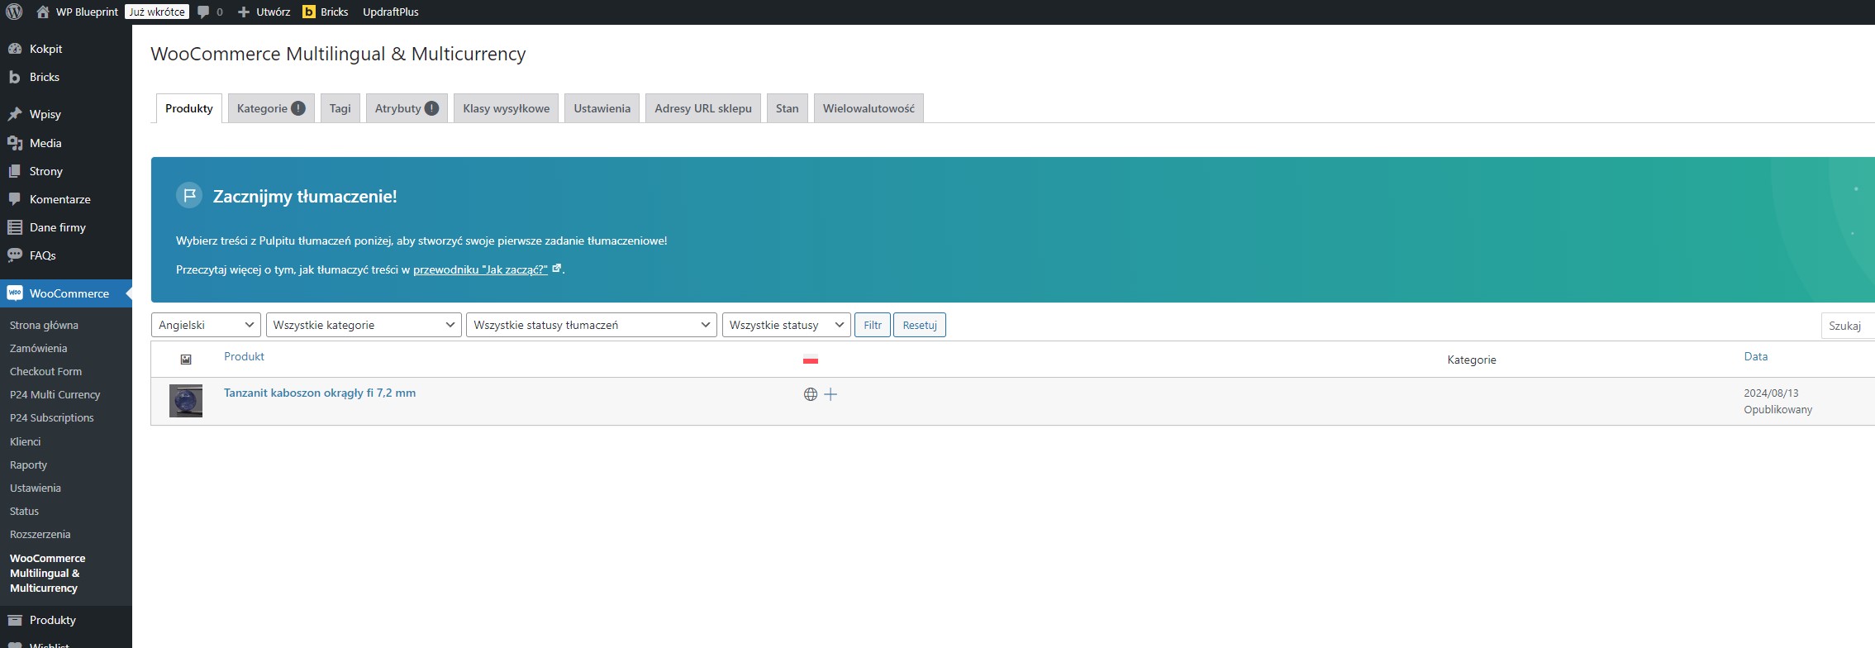Sort by the Produkt column header
Viewport: 1875px width, 648px height.
click(244, 356)
